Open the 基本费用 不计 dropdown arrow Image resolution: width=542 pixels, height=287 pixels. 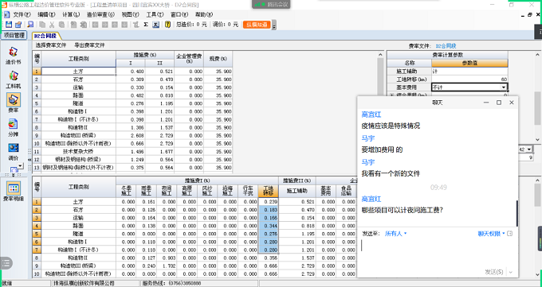(504, 87)
